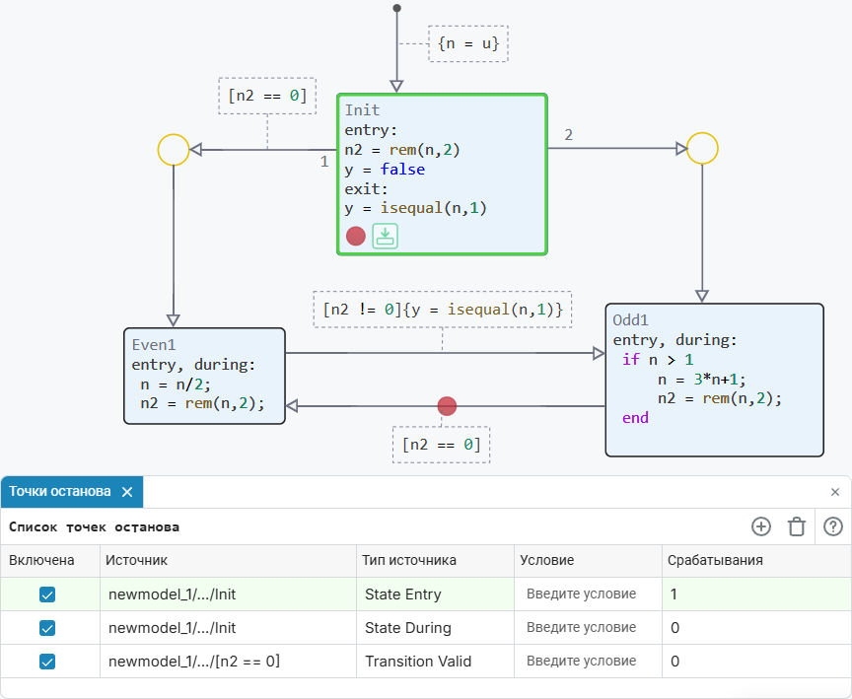
Task: Delete breakpoint using trash icon
Action: 797,526
